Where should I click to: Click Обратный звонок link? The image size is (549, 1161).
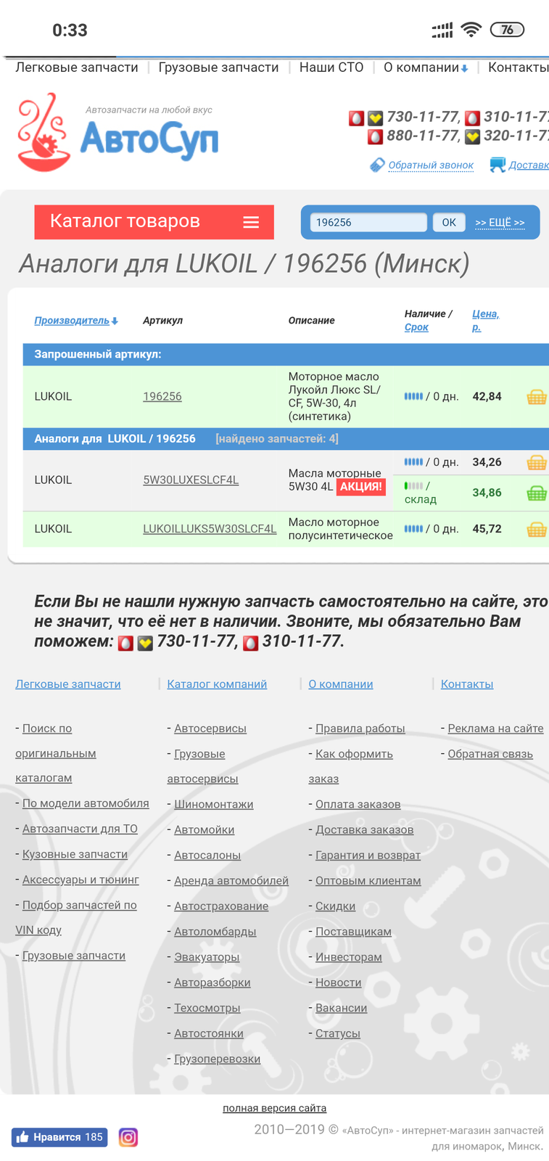431,165
